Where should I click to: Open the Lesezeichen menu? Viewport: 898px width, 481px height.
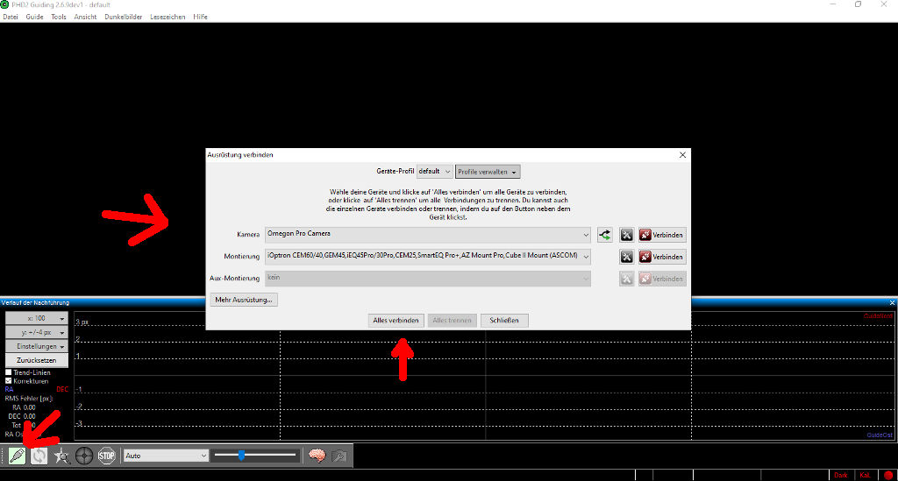[x=167, y=17]
